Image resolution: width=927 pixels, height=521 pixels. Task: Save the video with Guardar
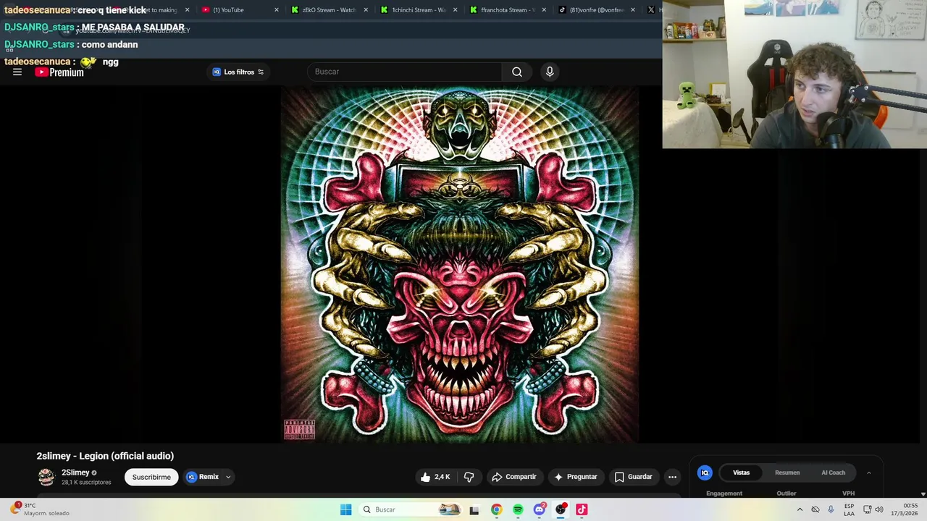point(634,477)
